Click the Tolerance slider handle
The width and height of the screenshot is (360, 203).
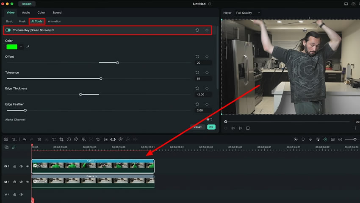pyautogui.click(x=101, y=78)
